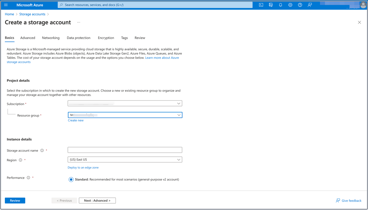Open the Directories and subscriptions filter icon
This screenshot has width=368, height=210.
tap(271, 5)
